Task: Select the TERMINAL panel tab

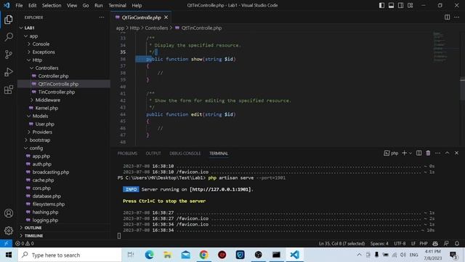Action: 219,154
